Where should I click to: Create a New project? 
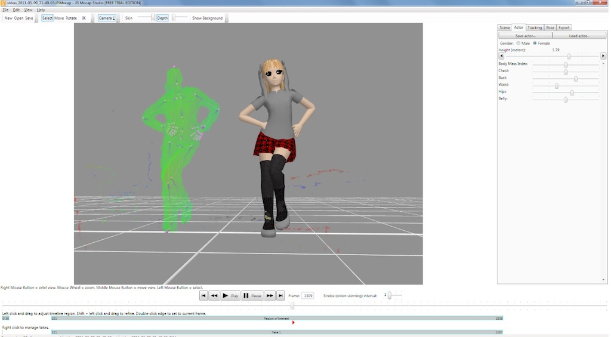tap(8, 18)
